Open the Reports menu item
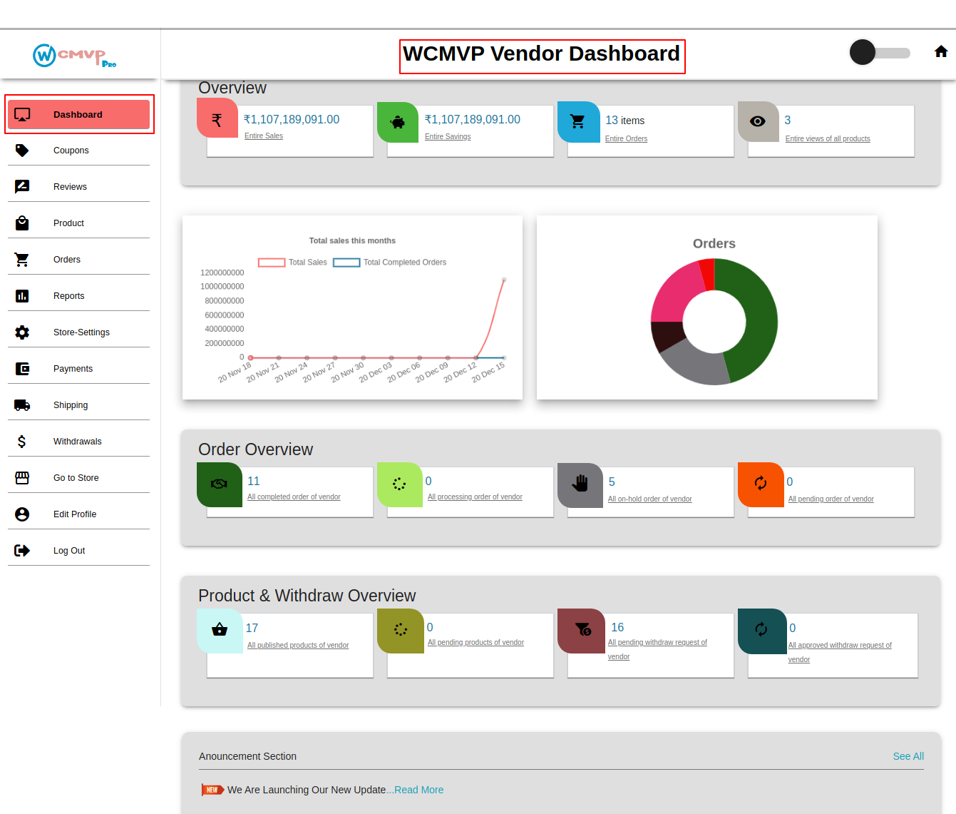This screenshot has width=956, height=814. 78,296
